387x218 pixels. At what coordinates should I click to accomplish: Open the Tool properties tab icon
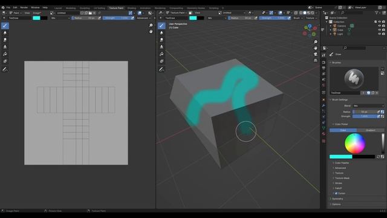[x=324, y=55]
